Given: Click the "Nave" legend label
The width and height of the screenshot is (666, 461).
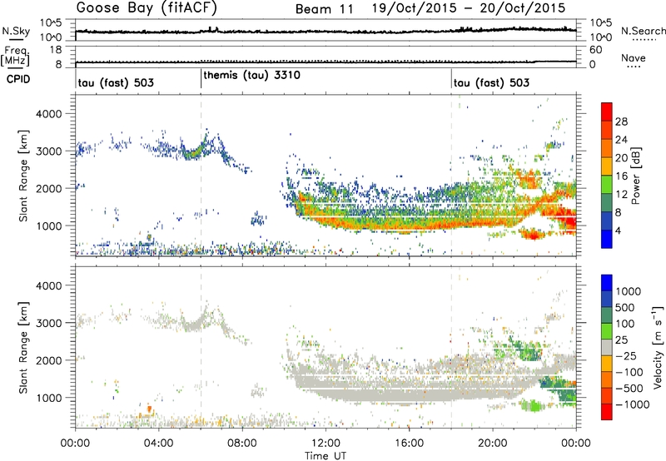Looking at the screenshot, I should tap(633, 58).
